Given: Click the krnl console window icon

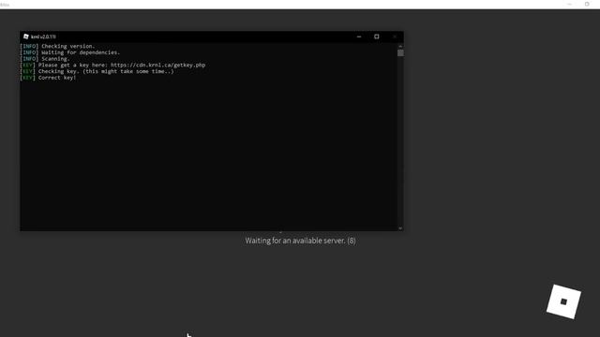Looking at the screenshot, I should pos(26,37).
